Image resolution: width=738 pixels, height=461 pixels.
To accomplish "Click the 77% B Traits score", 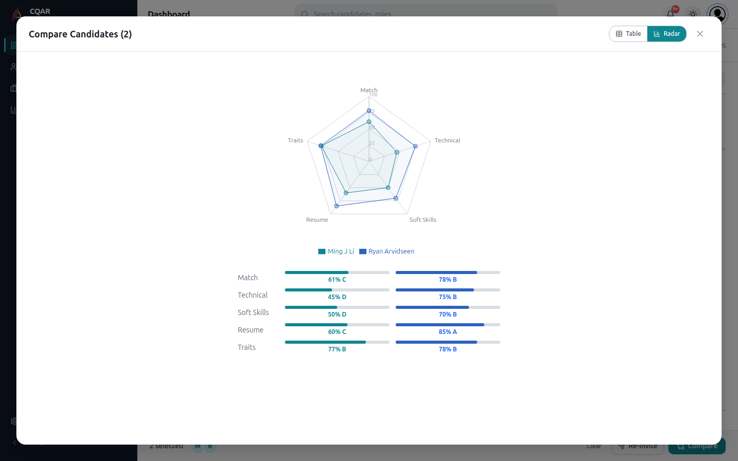I will 337,349.
